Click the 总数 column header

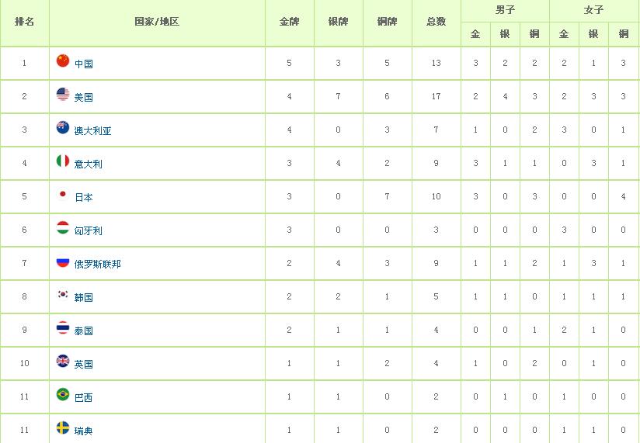tap(437, 22)
